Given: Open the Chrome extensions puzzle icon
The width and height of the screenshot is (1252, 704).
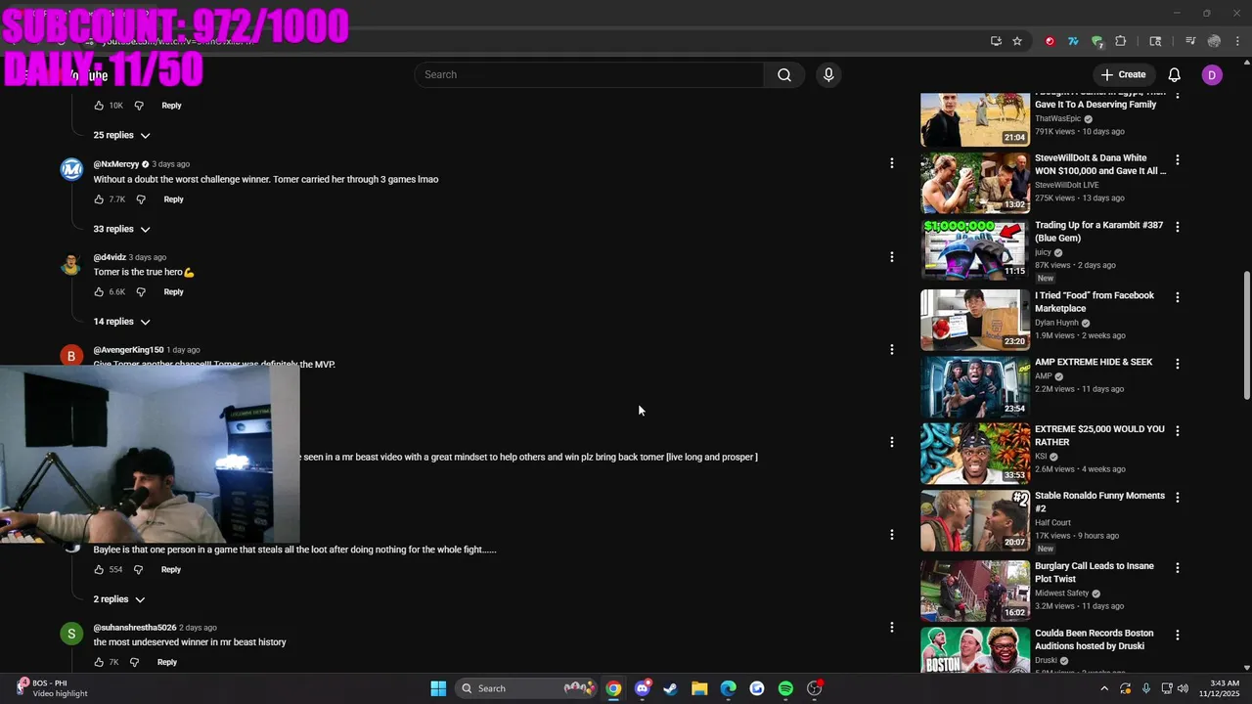Looking at the screenshot, I should [x=1121, y=41].
